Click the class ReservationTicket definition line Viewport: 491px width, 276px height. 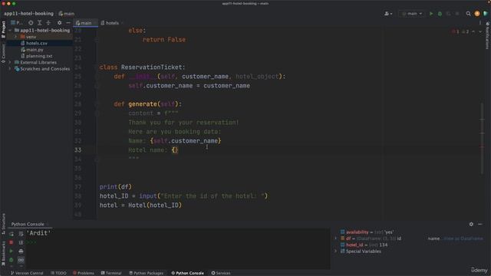(142, 67)
